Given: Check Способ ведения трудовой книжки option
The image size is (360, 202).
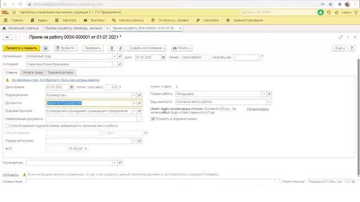Looking at the screenshot, I should click(x=7, y=126).
